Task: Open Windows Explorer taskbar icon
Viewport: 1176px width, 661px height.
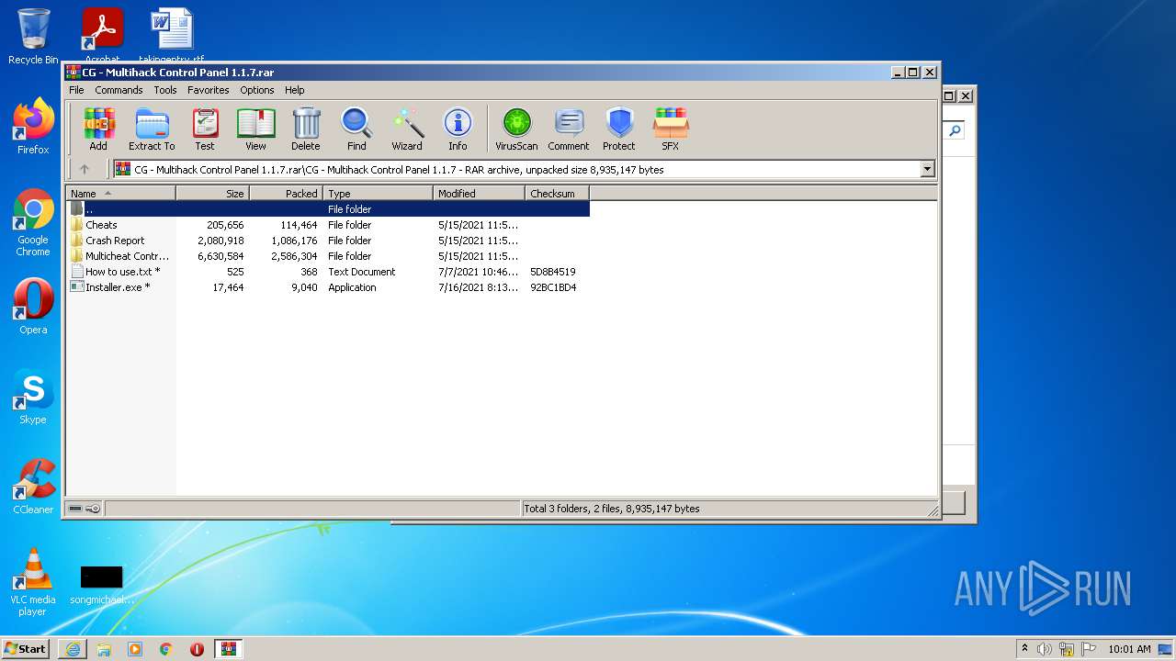Action: pos(104,649)
